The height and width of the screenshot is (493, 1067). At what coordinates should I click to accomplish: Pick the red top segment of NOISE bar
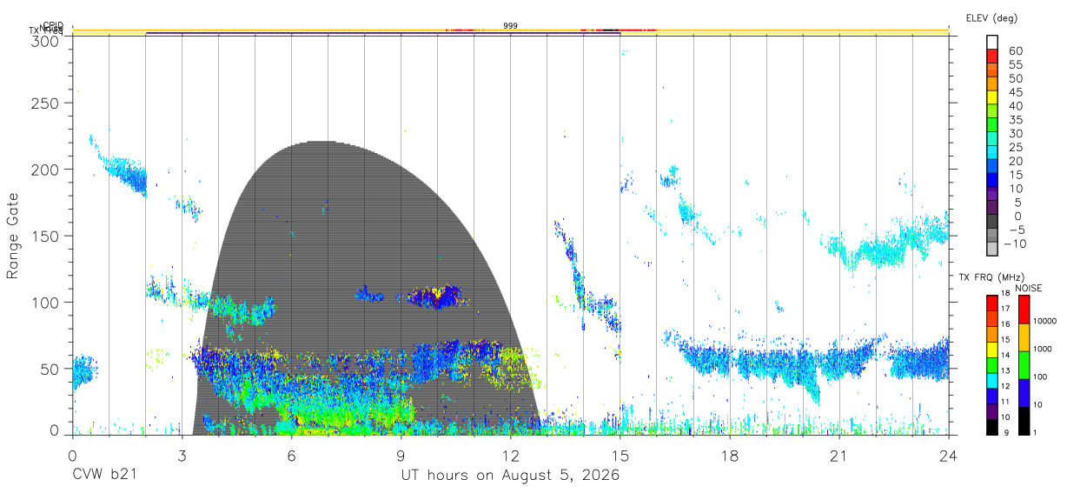coord(1024,310)
